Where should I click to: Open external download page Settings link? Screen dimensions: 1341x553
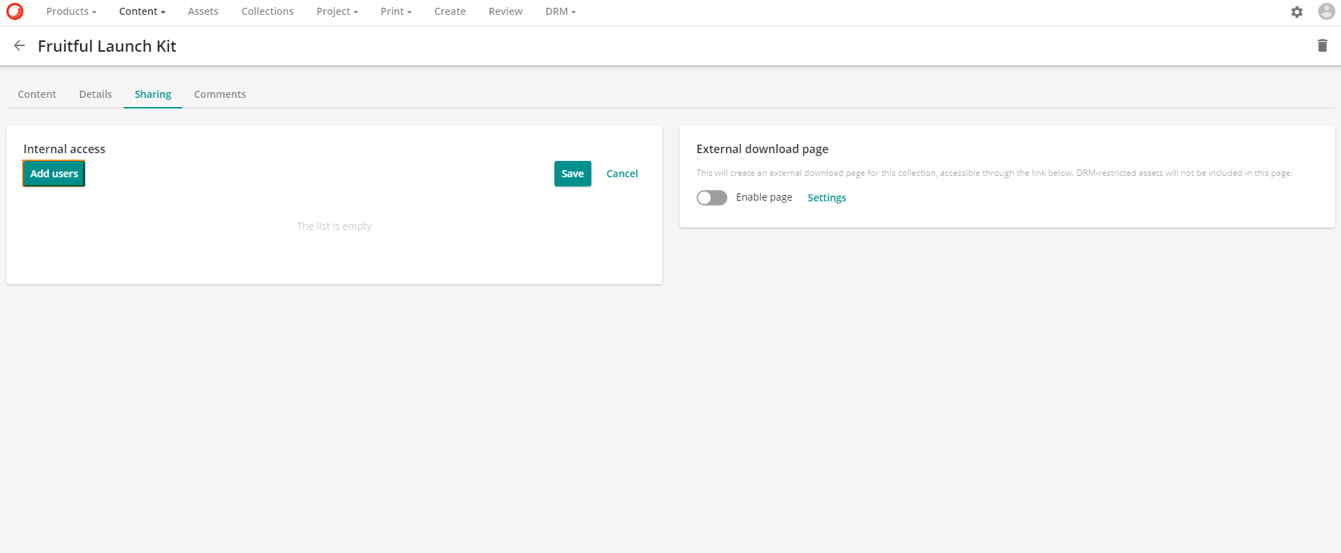pos(826,198)
